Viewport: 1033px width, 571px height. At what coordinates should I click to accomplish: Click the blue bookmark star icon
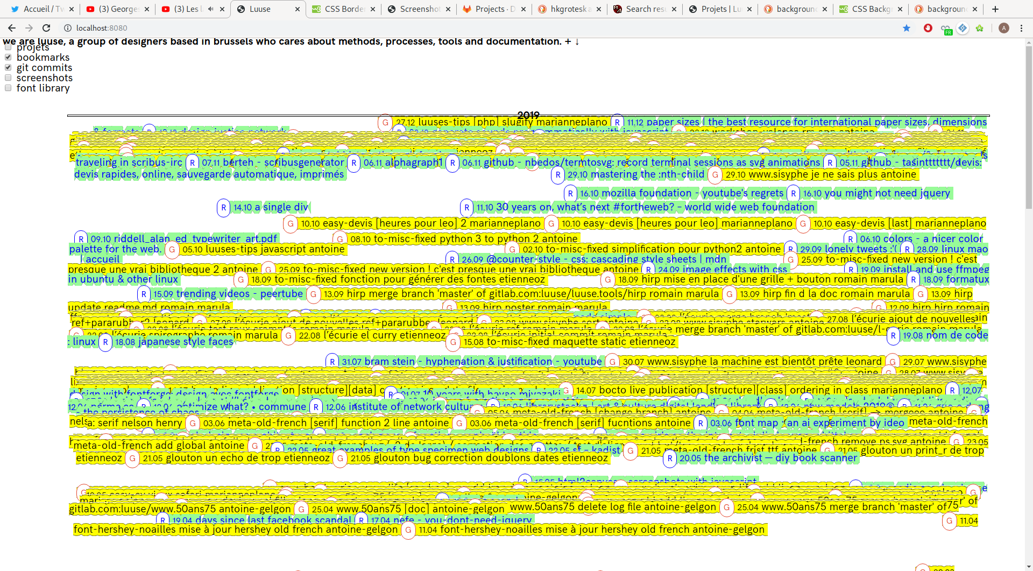pyautogui.click(x=907, y=28)
